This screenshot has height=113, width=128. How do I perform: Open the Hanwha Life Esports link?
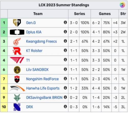pos(43,88)
